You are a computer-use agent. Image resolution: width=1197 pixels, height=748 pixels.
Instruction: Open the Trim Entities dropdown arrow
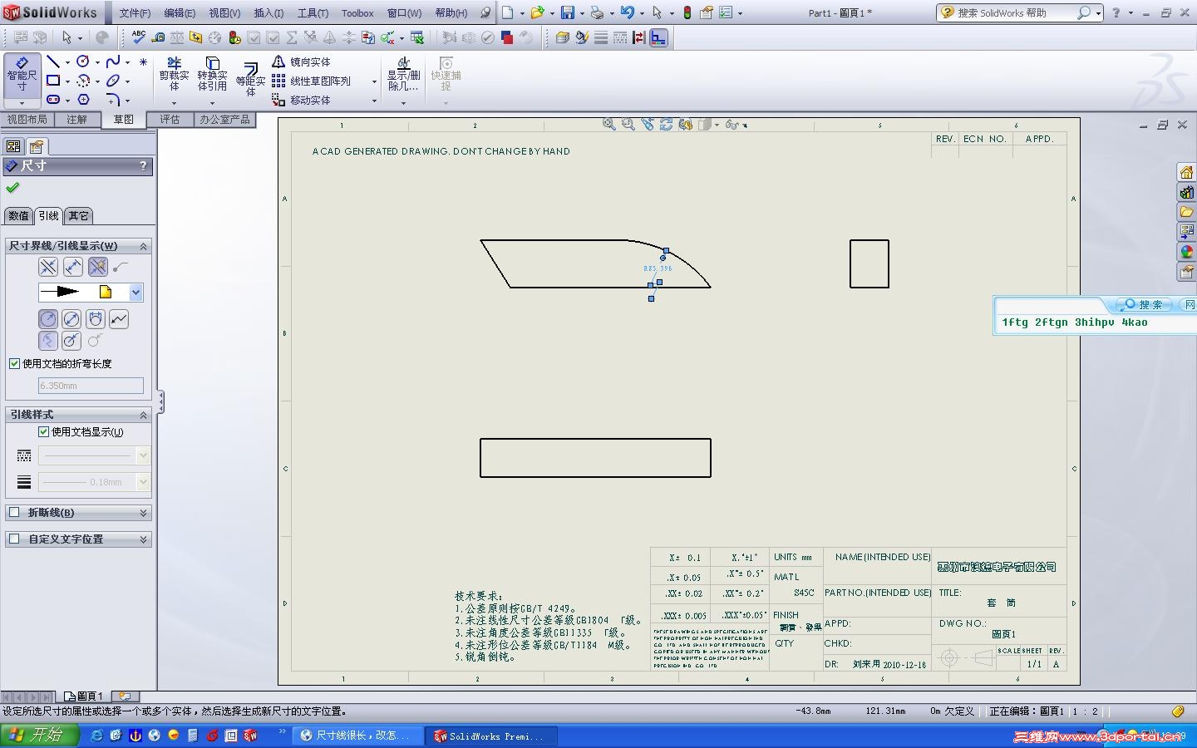pyautogui.click(x=175, y=103)
